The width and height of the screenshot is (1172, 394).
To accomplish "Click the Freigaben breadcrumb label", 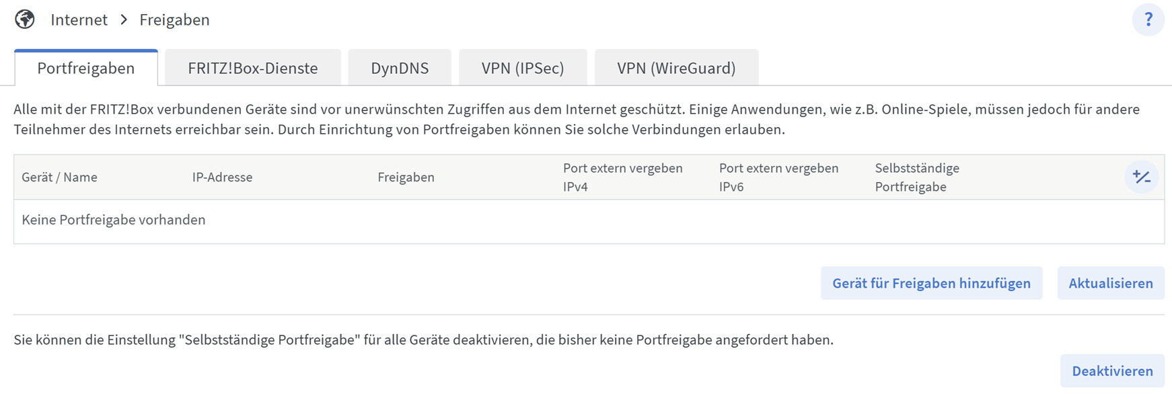I will [174, 20].
